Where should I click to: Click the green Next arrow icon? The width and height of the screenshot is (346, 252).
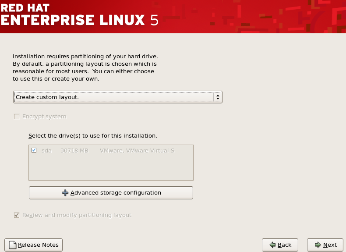coord(318,245)
